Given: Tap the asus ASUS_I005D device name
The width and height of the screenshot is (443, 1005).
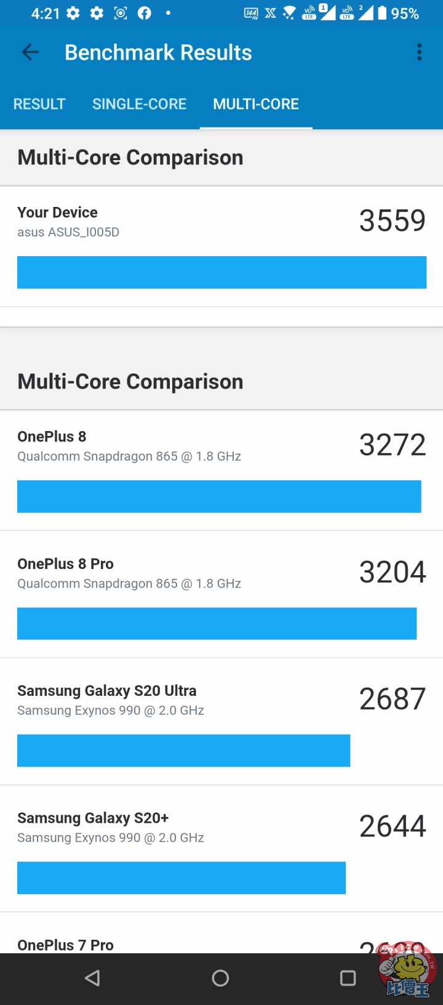Looking at the screenshot, I should pos(68,232).
